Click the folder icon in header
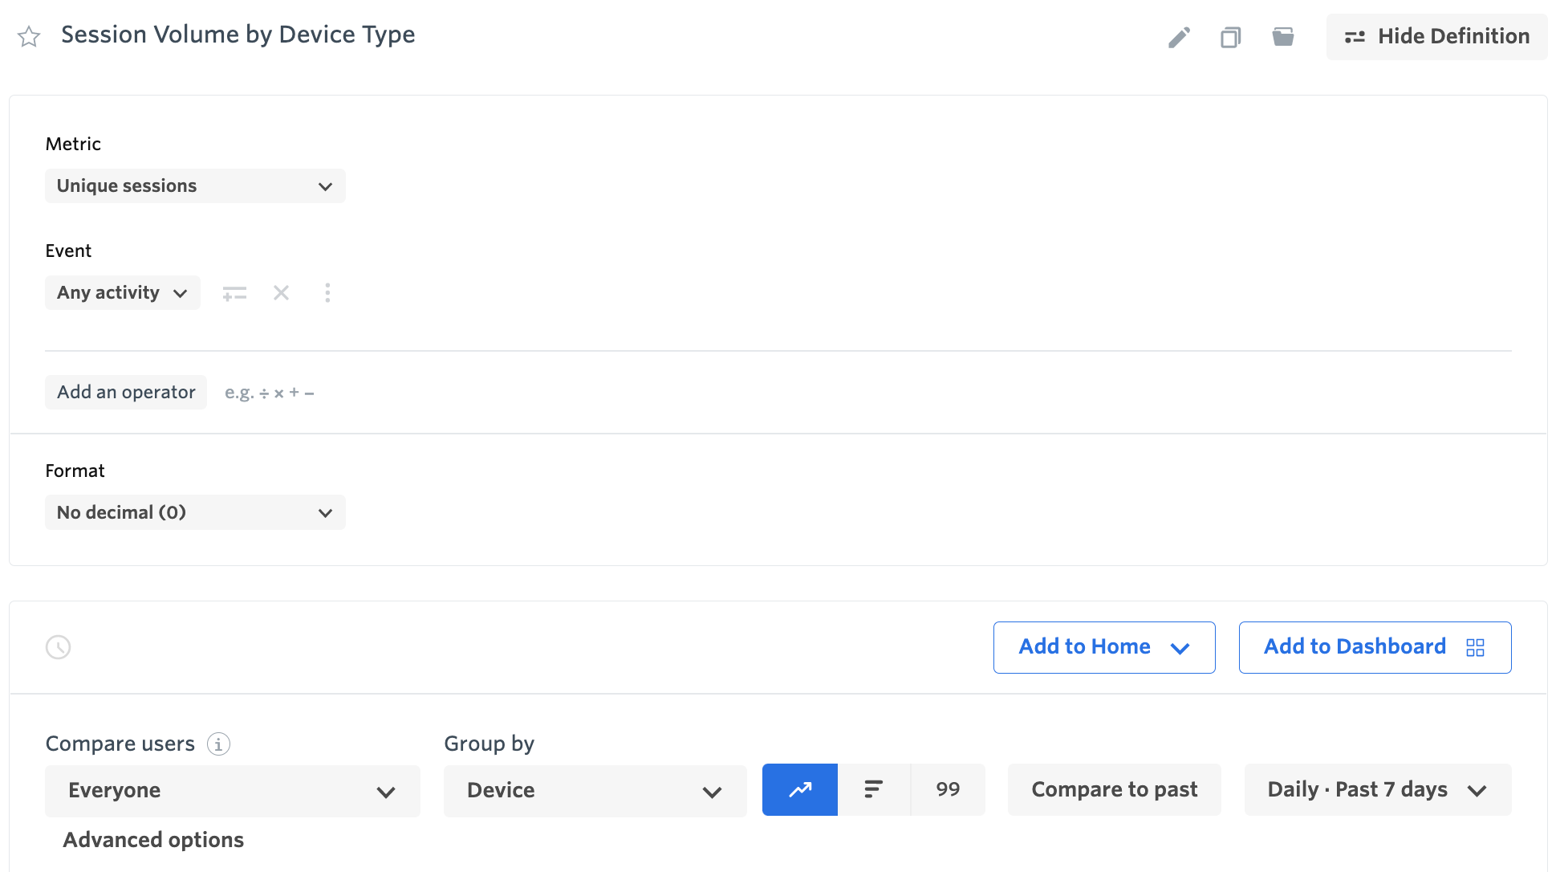This screenshot has width=1560, height=872. (x=1283, y=37)
